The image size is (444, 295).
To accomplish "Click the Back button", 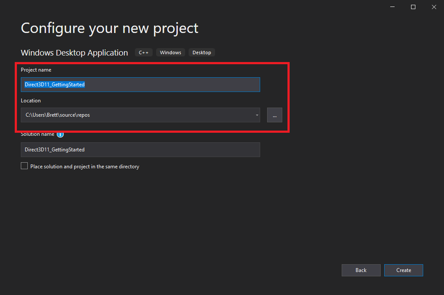I will coord(361,270).
